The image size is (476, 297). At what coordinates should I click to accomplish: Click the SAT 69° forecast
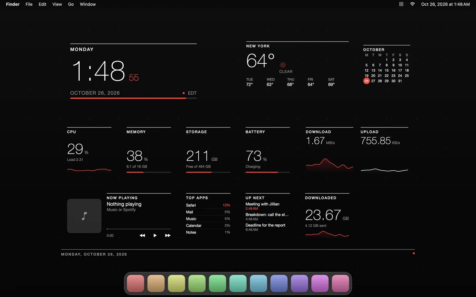[332, 82]
